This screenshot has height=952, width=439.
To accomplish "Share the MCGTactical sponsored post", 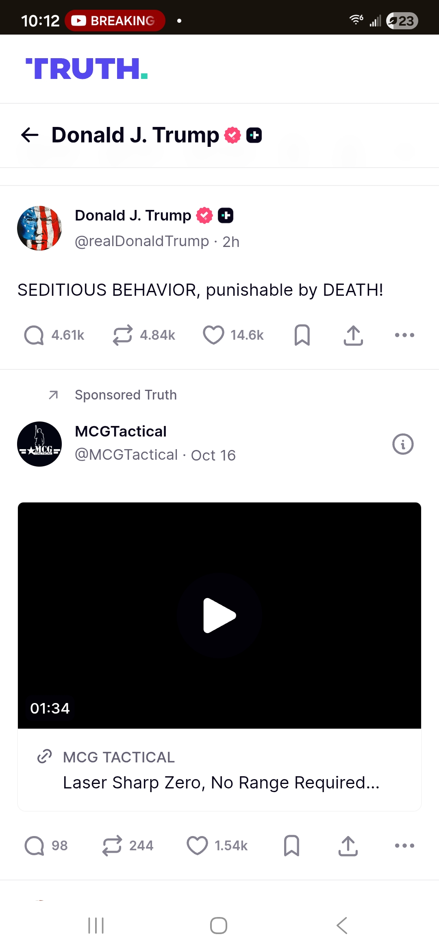I will [348, 846].
